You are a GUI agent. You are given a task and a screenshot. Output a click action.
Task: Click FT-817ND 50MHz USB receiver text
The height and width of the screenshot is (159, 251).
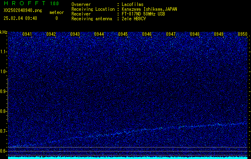tap(143, 14)
